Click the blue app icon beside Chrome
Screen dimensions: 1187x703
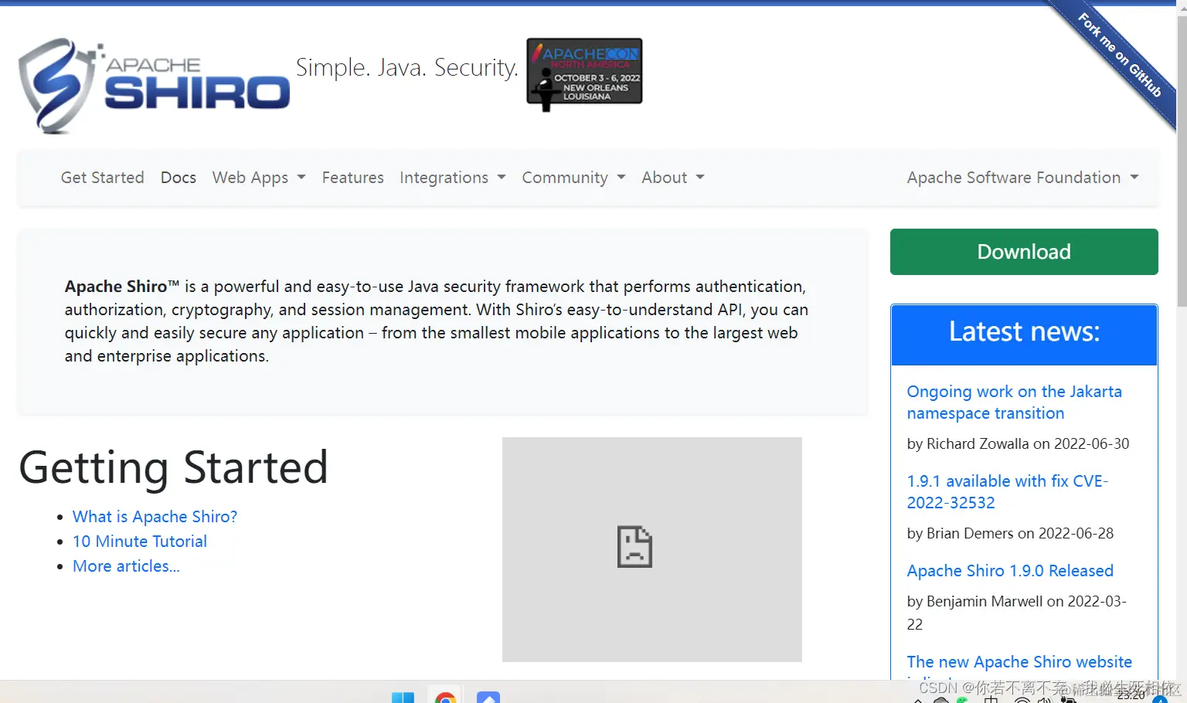pyautogui.click(x=488, y=697)
